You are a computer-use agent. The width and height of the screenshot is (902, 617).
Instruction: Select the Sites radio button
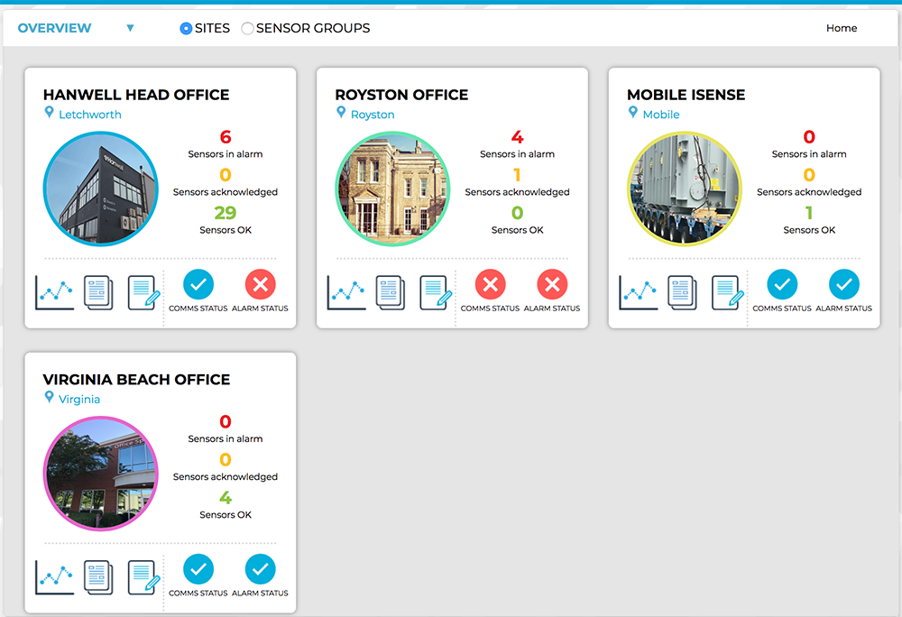click(186, 28)
